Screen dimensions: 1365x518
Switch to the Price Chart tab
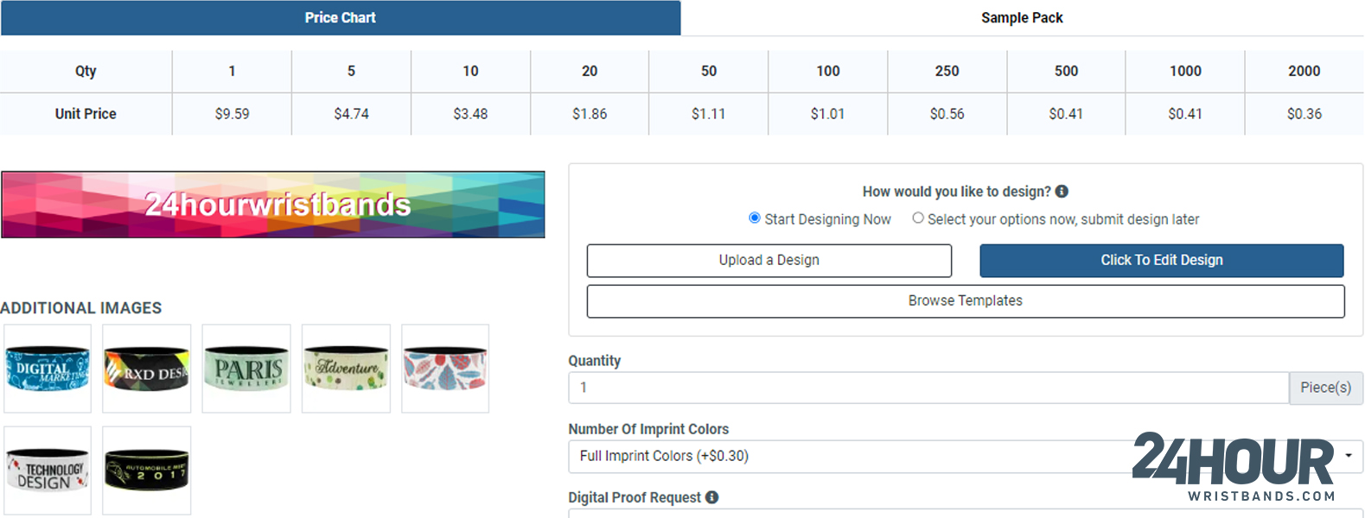pyautogui.click(x=341, y=18)
